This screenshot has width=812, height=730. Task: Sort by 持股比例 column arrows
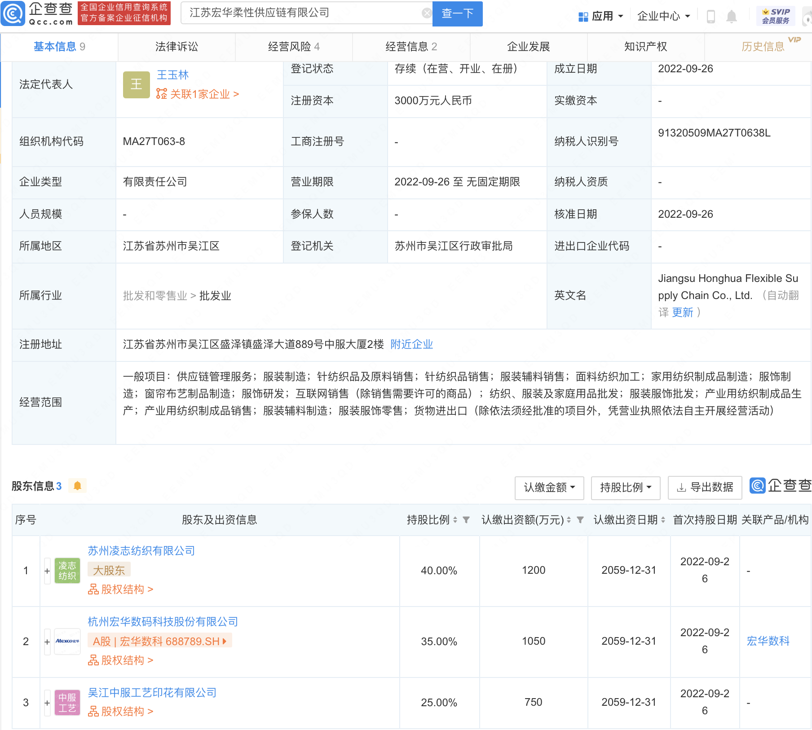(x=455, y=520)
